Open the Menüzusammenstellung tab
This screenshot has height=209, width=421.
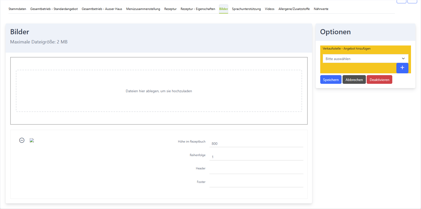pos(143,9)
